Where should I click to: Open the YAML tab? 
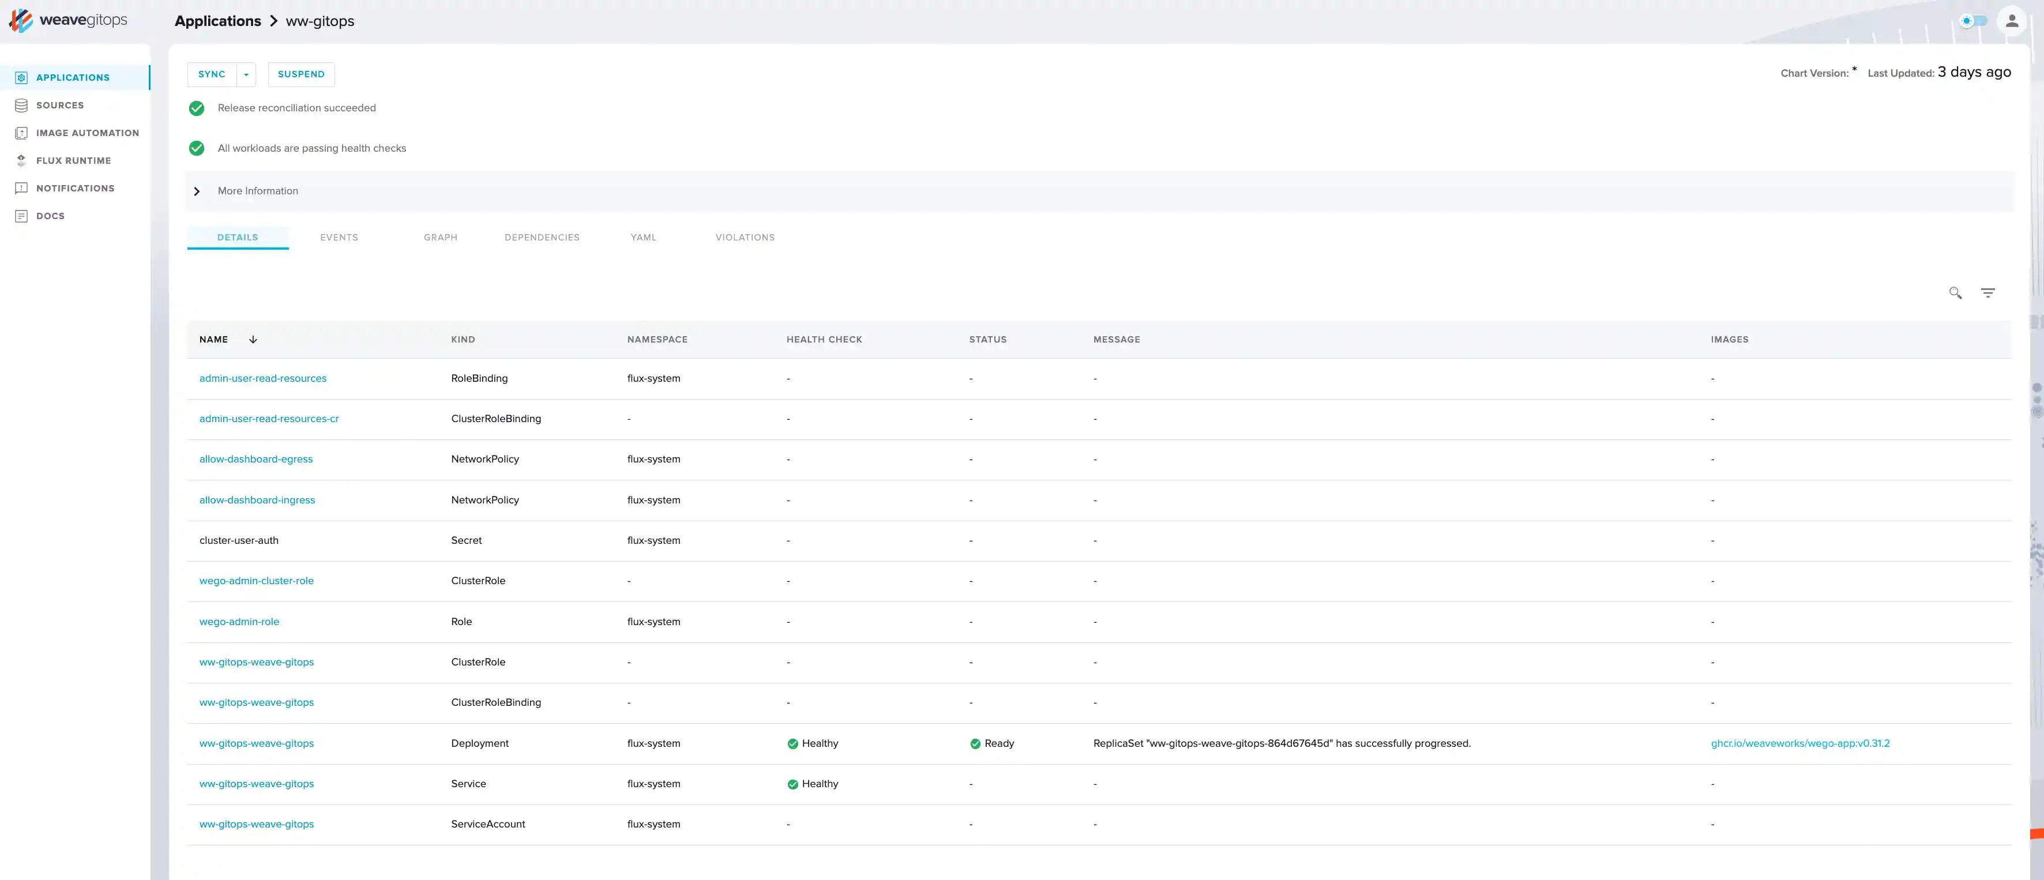coord(642,237)
